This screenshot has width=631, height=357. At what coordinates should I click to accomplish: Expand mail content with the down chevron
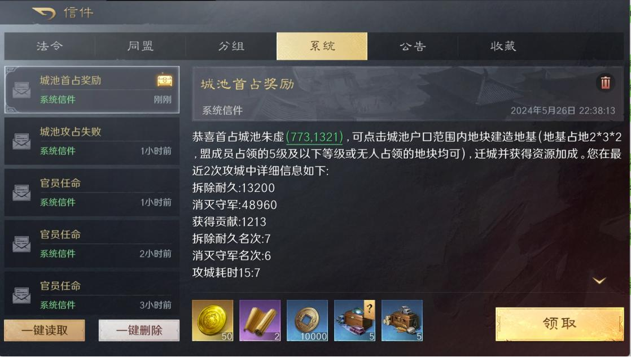599,280
